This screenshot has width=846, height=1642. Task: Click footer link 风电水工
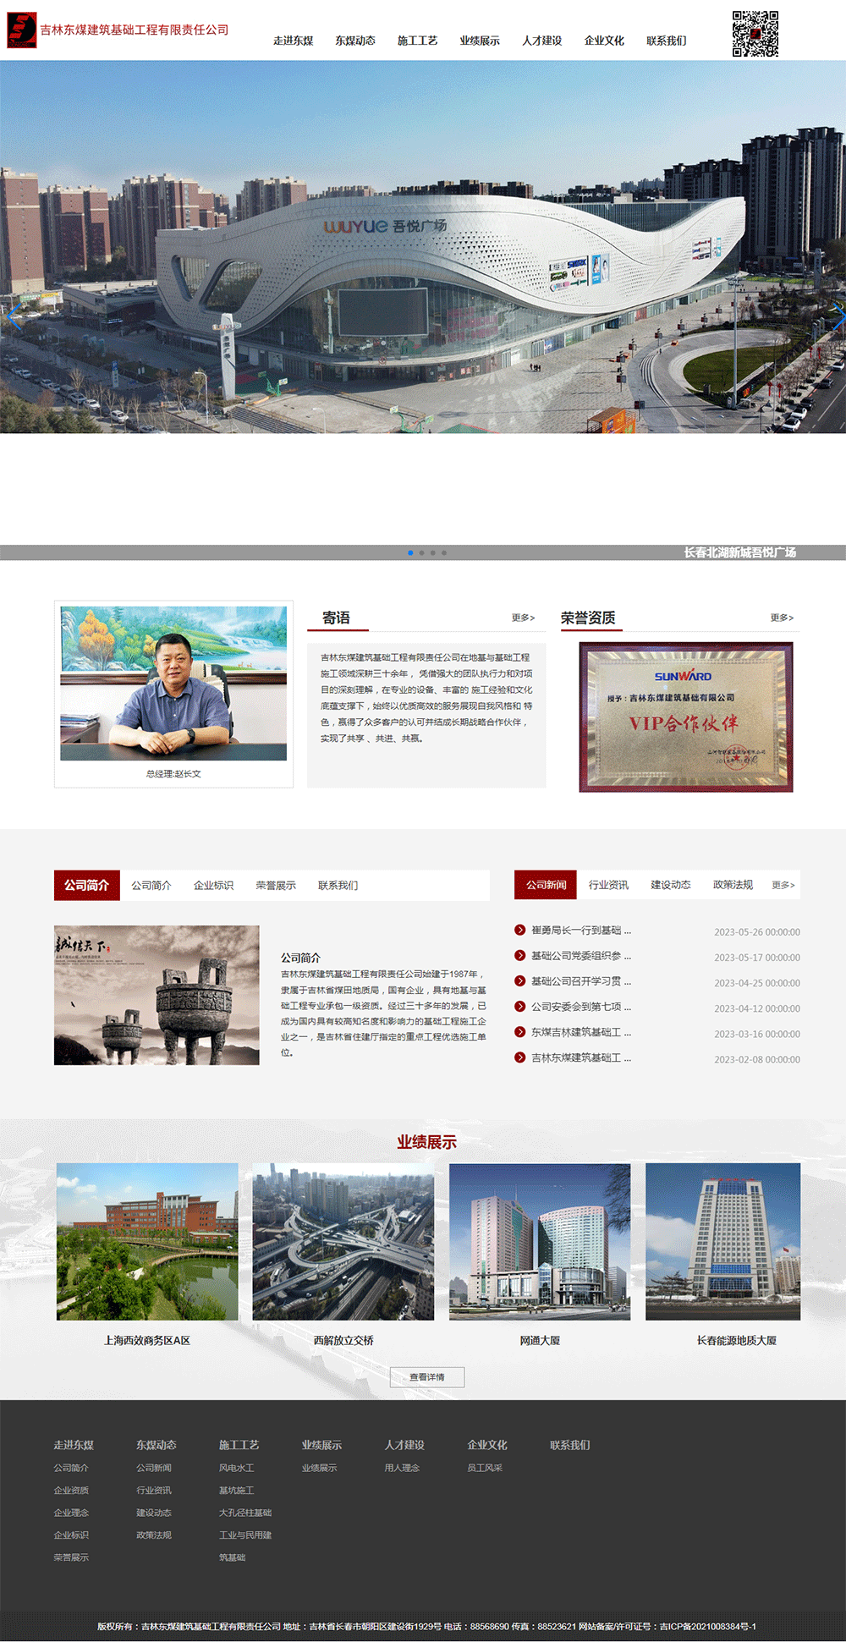(x=237, y=1468)
